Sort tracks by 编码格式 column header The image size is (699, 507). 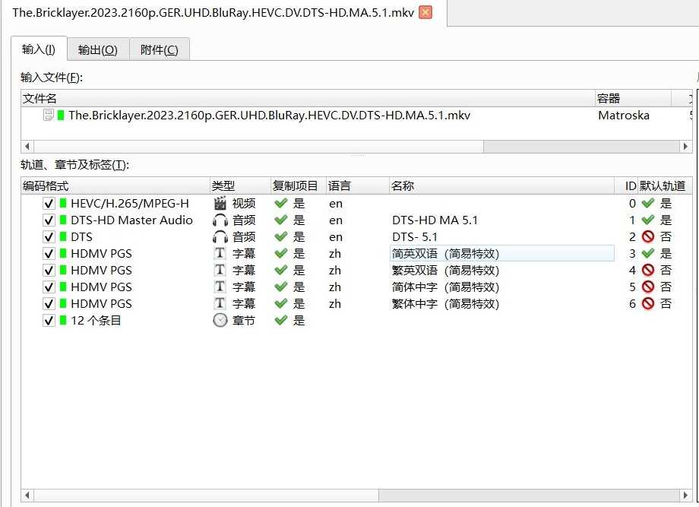(115, 185)
